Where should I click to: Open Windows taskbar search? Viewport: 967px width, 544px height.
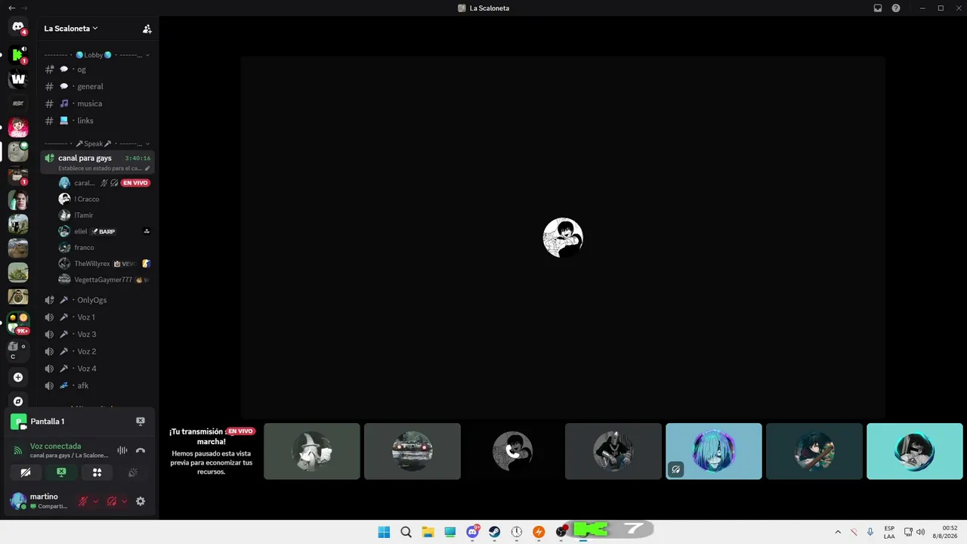[406, 532]
